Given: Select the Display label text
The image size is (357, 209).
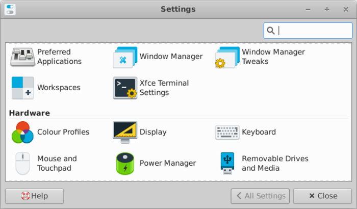Looking at the screenshot, I should (x=153, y=132).
